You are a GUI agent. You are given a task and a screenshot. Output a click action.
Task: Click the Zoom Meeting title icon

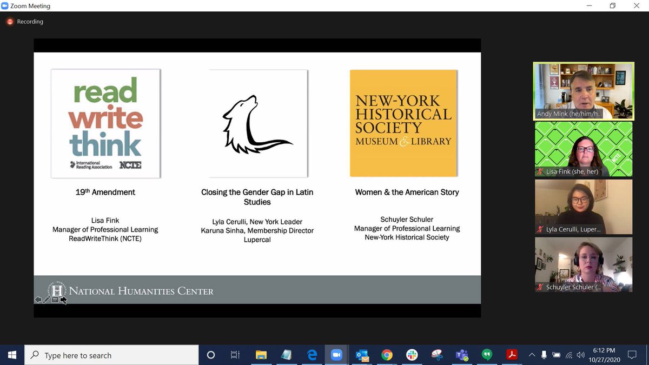[5, 6]
